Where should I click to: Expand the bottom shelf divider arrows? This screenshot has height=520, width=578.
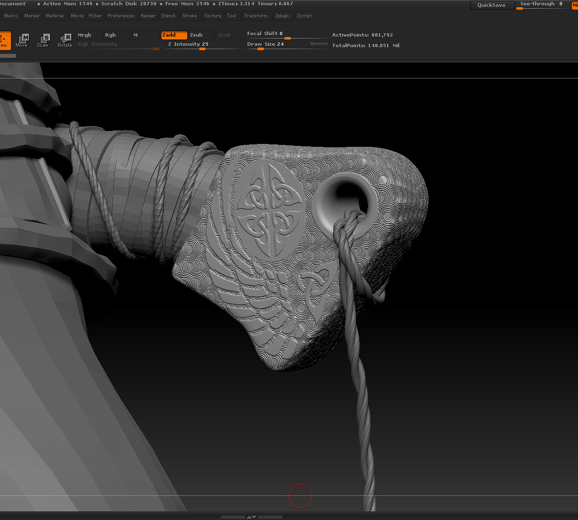point(251,517)
